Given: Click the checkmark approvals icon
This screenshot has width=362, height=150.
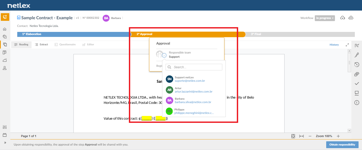Looking at the screenshot, I should 357,84.
